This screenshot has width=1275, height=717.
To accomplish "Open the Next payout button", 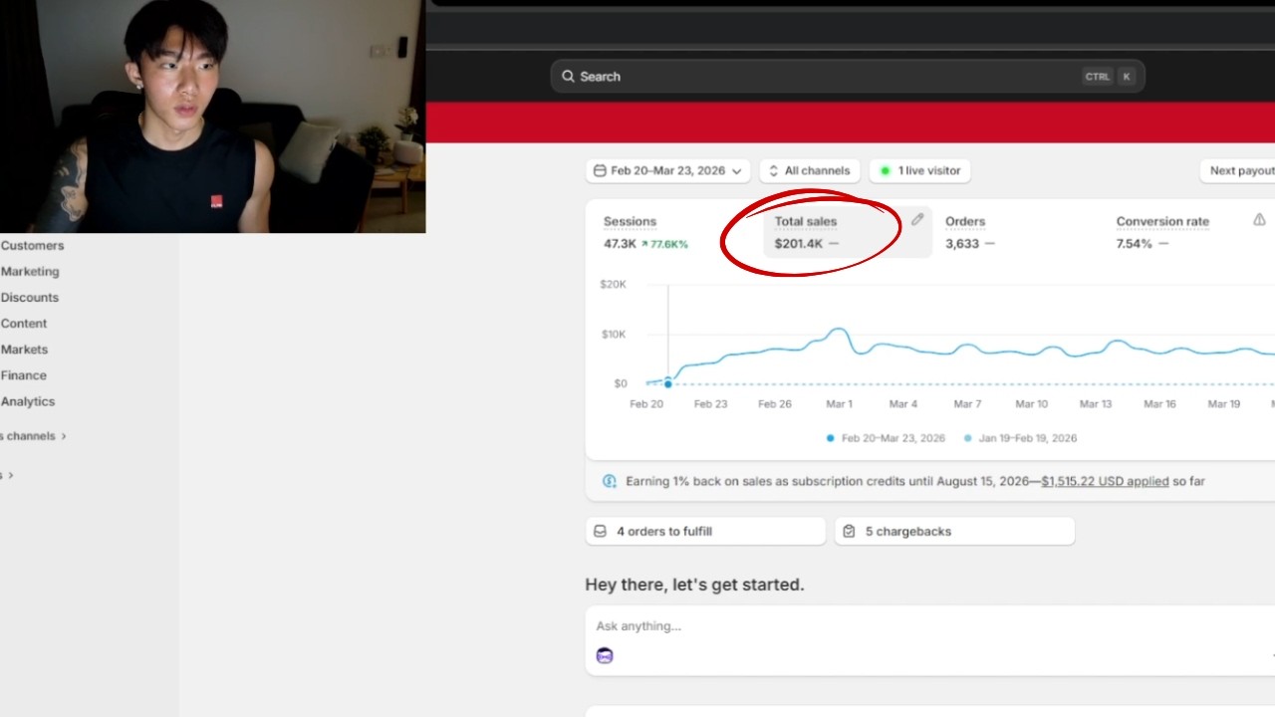I will (1238, 170).
